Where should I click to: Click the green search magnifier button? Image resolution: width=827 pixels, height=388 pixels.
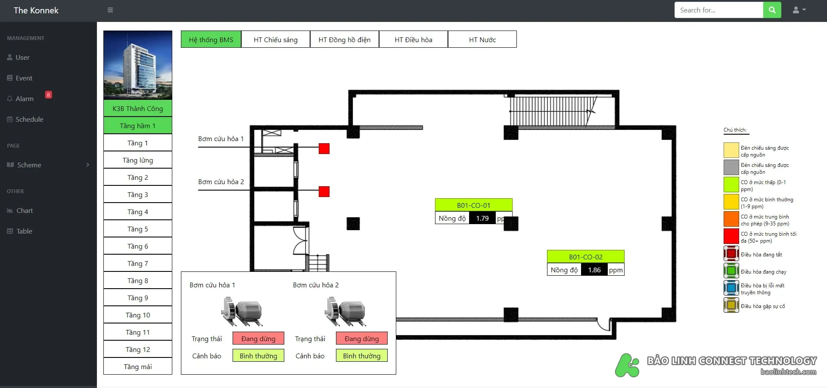tap(772, 10)
